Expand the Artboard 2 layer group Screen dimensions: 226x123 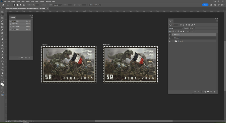click(172, 35)
